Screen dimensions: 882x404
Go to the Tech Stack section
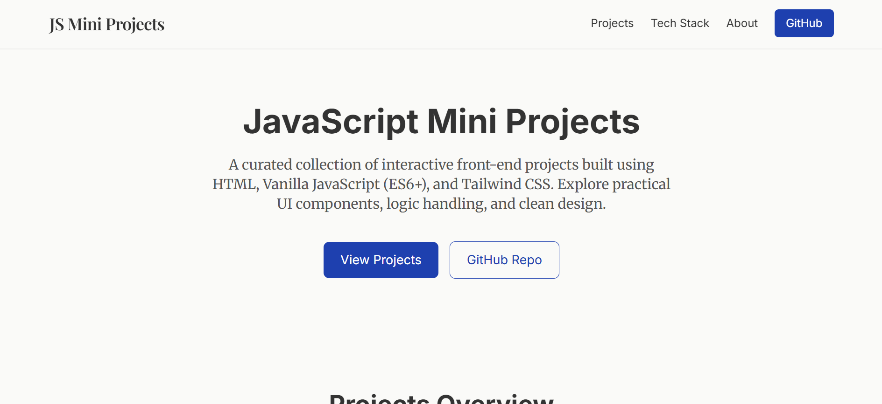pyautogui.click(x=680, y=23)
